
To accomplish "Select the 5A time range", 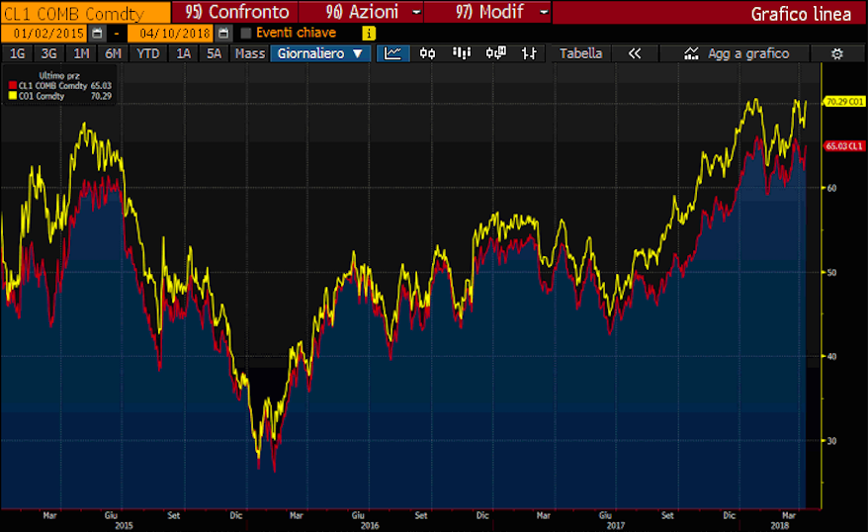I will click(x=214, y=53).
